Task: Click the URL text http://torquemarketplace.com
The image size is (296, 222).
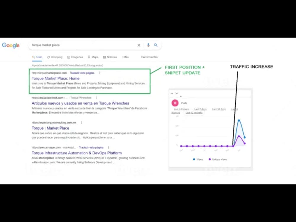Action: click(x=49, y=73)
